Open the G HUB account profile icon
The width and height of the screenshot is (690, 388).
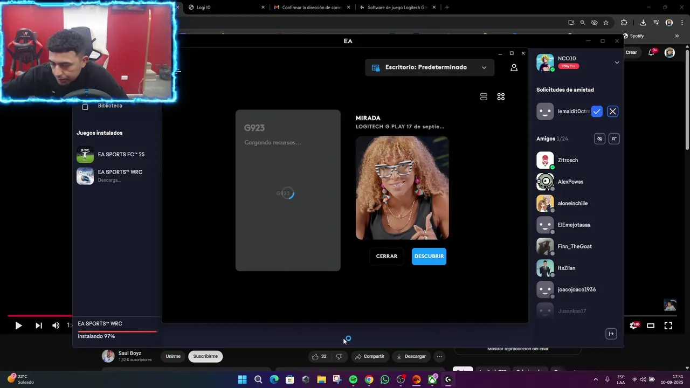[514, 67]
